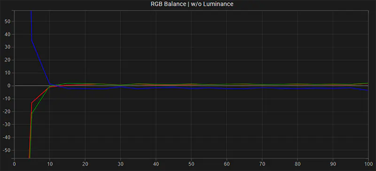Click the x-axis label 30

click(x=120, y=164)
